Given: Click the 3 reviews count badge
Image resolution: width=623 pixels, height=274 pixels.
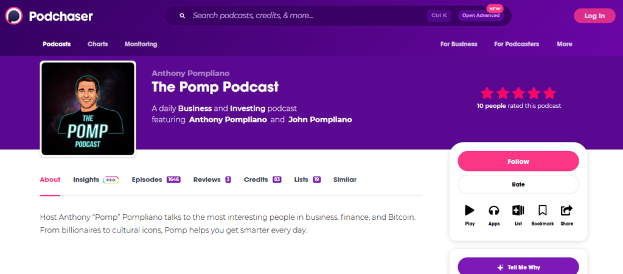Looking at the screenshot, I should 228,180.
